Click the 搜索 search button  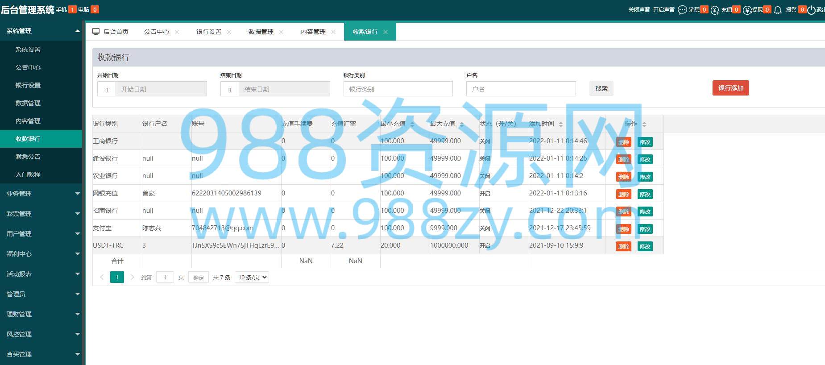601,88
